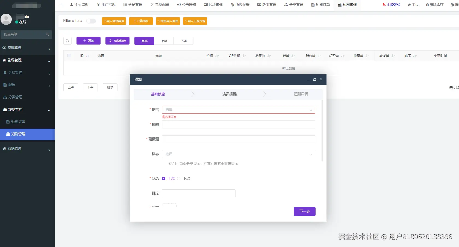Switch to the 短剧详情 step in the dialog
The width and height of the screenshot is (459, 247).
pyautogui.click(x=301, y=94)
